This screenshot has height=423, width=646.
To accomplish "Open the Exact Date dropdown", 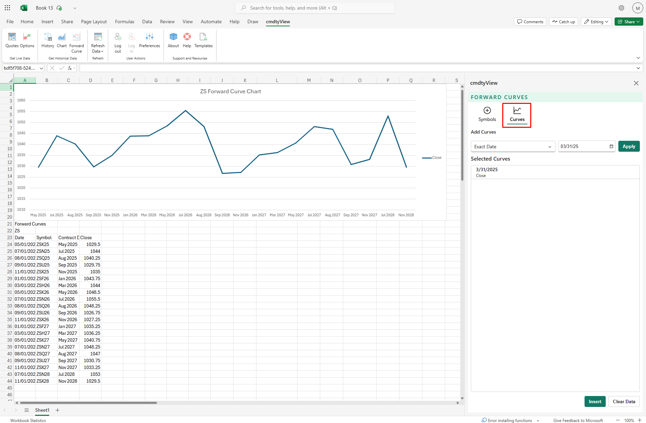I will [x=512, y=146].
